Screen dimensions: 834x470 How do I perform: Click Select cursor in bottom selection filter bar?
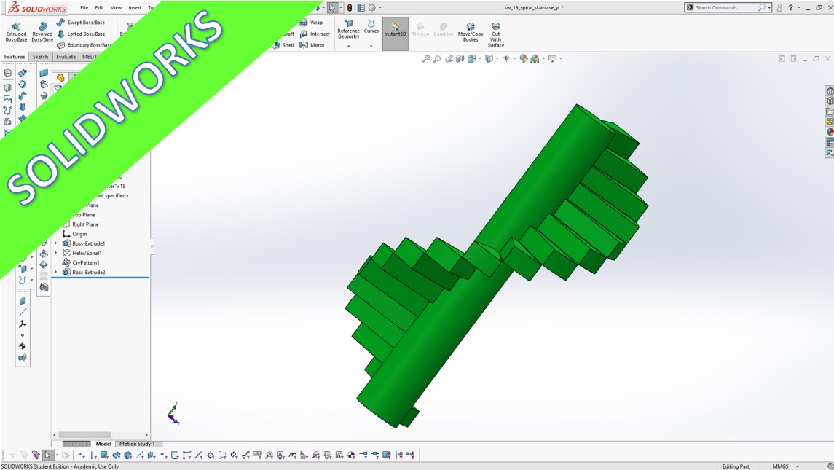[x=47, y=455]
